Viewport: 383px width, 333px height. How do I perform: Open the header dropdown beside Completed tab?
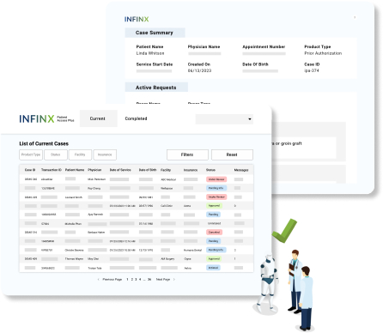(x=224, y=119)
